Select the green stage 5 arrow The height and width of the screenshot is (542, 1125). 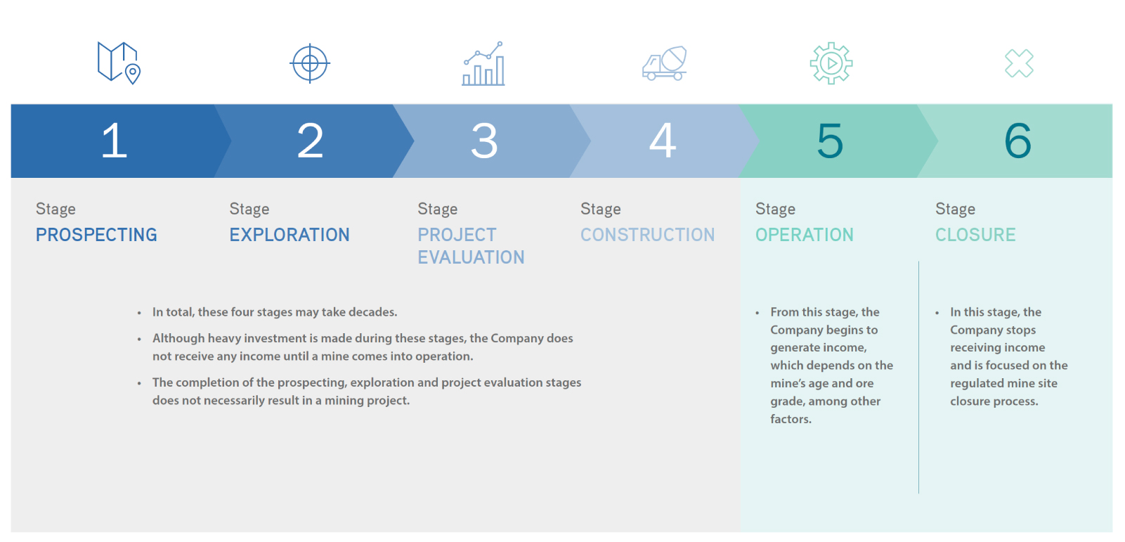(x=830, y=141)
